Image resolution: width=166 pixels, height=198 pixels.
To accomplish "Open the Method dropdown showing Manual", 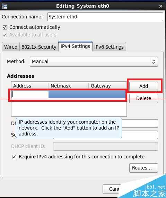I will click(x=94, y=61).
